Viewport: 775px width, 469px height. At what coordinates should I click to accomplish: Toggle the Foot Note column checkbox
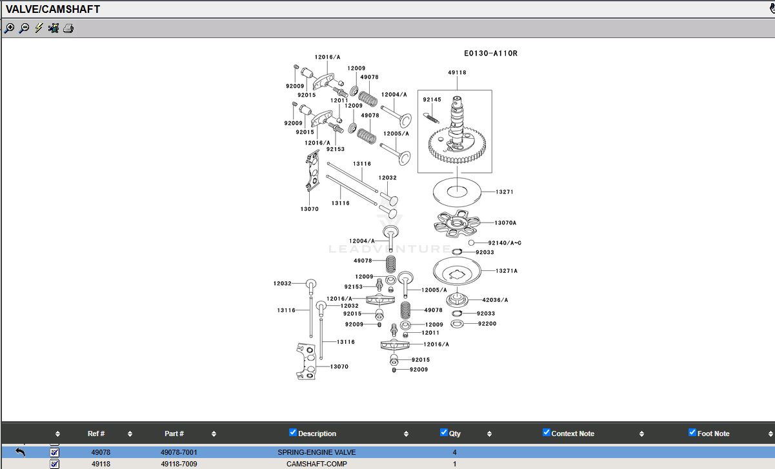coord(692,433)
